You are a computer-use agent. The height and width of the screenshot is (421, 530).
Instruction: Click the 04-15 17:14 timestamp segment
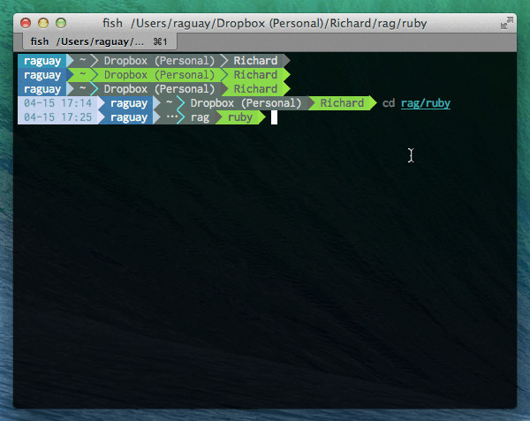pos(57,103)
